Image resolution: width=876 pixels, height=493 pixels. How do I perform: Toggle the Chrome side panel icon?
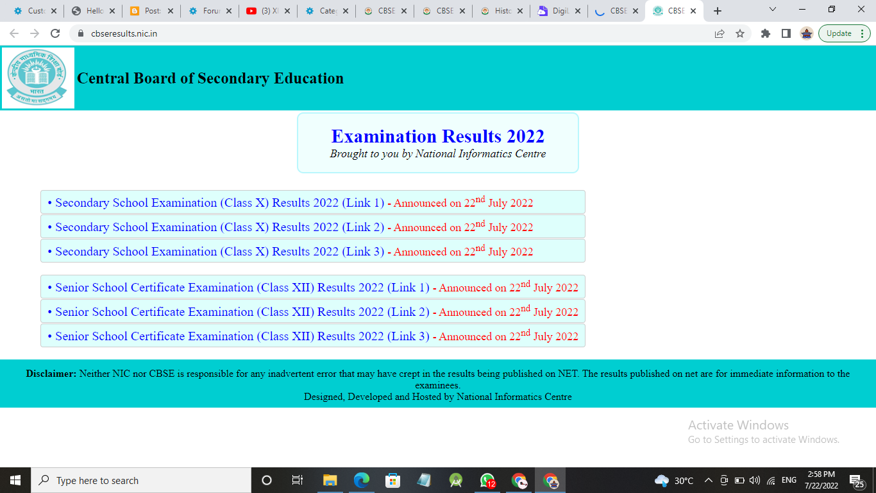tap(786, 33)
